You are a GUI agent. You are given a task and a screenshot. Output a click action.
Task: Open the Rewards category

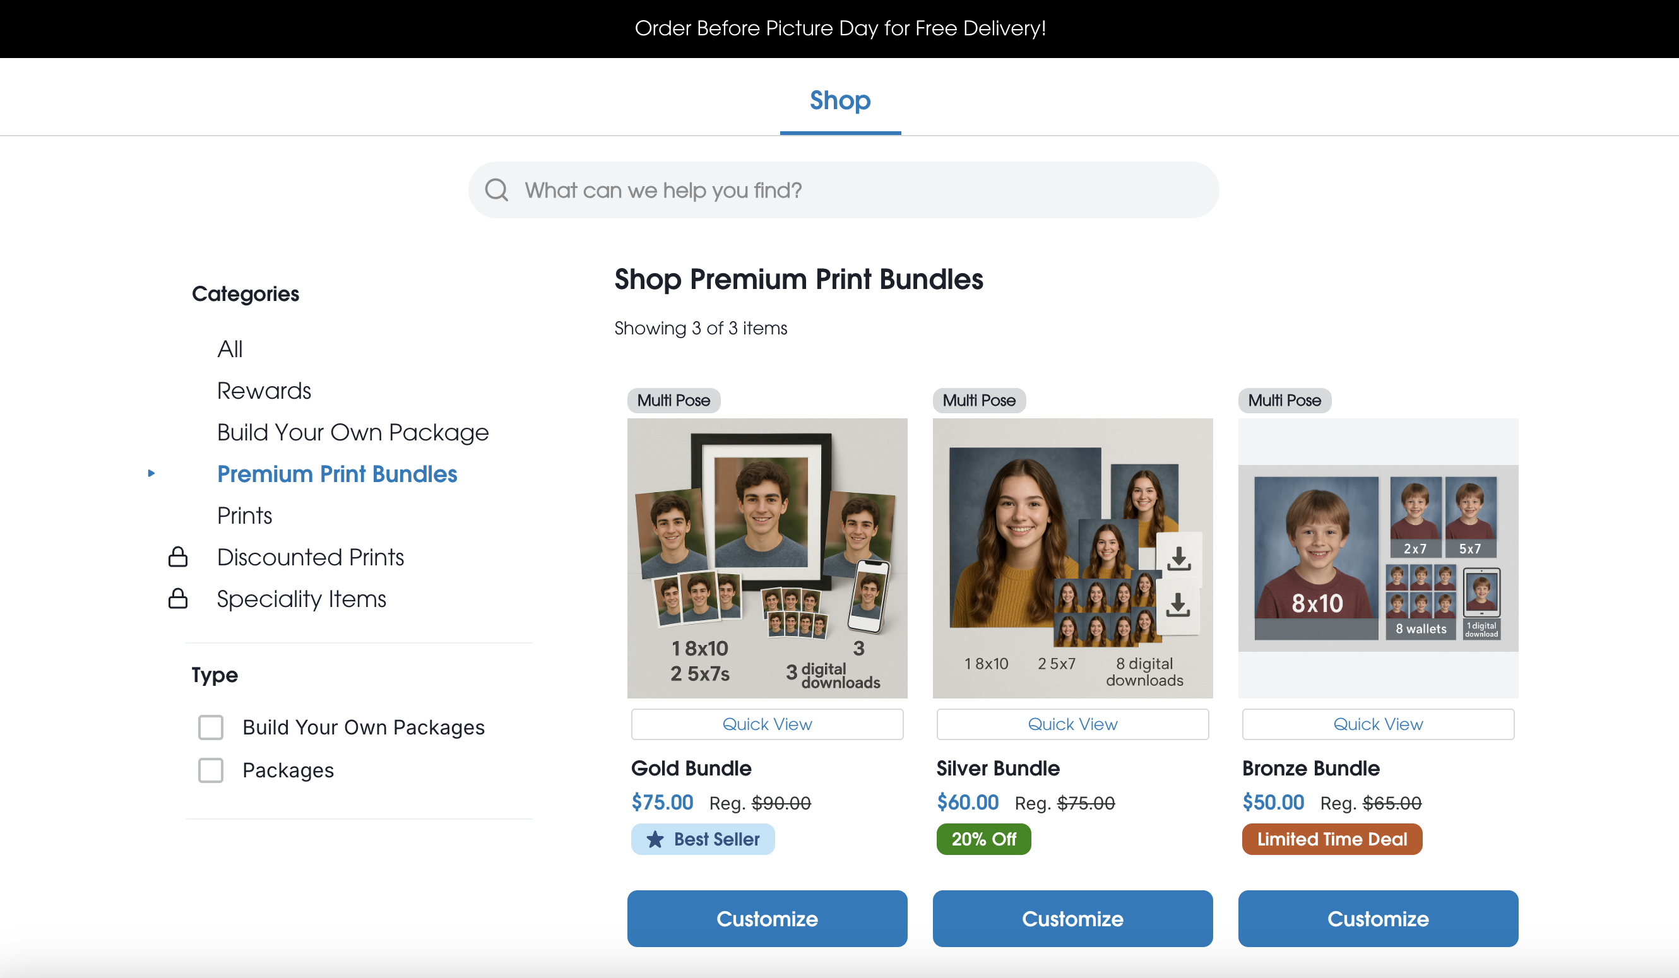(x=264, y=391)
